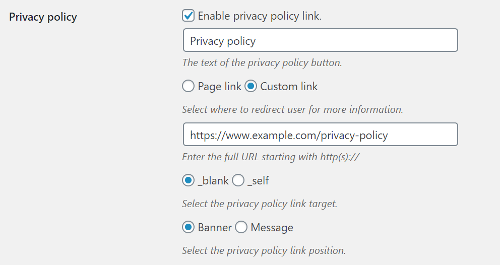Click the '_self' label text
Screen dimensions: 500x265
pos(258,181)
